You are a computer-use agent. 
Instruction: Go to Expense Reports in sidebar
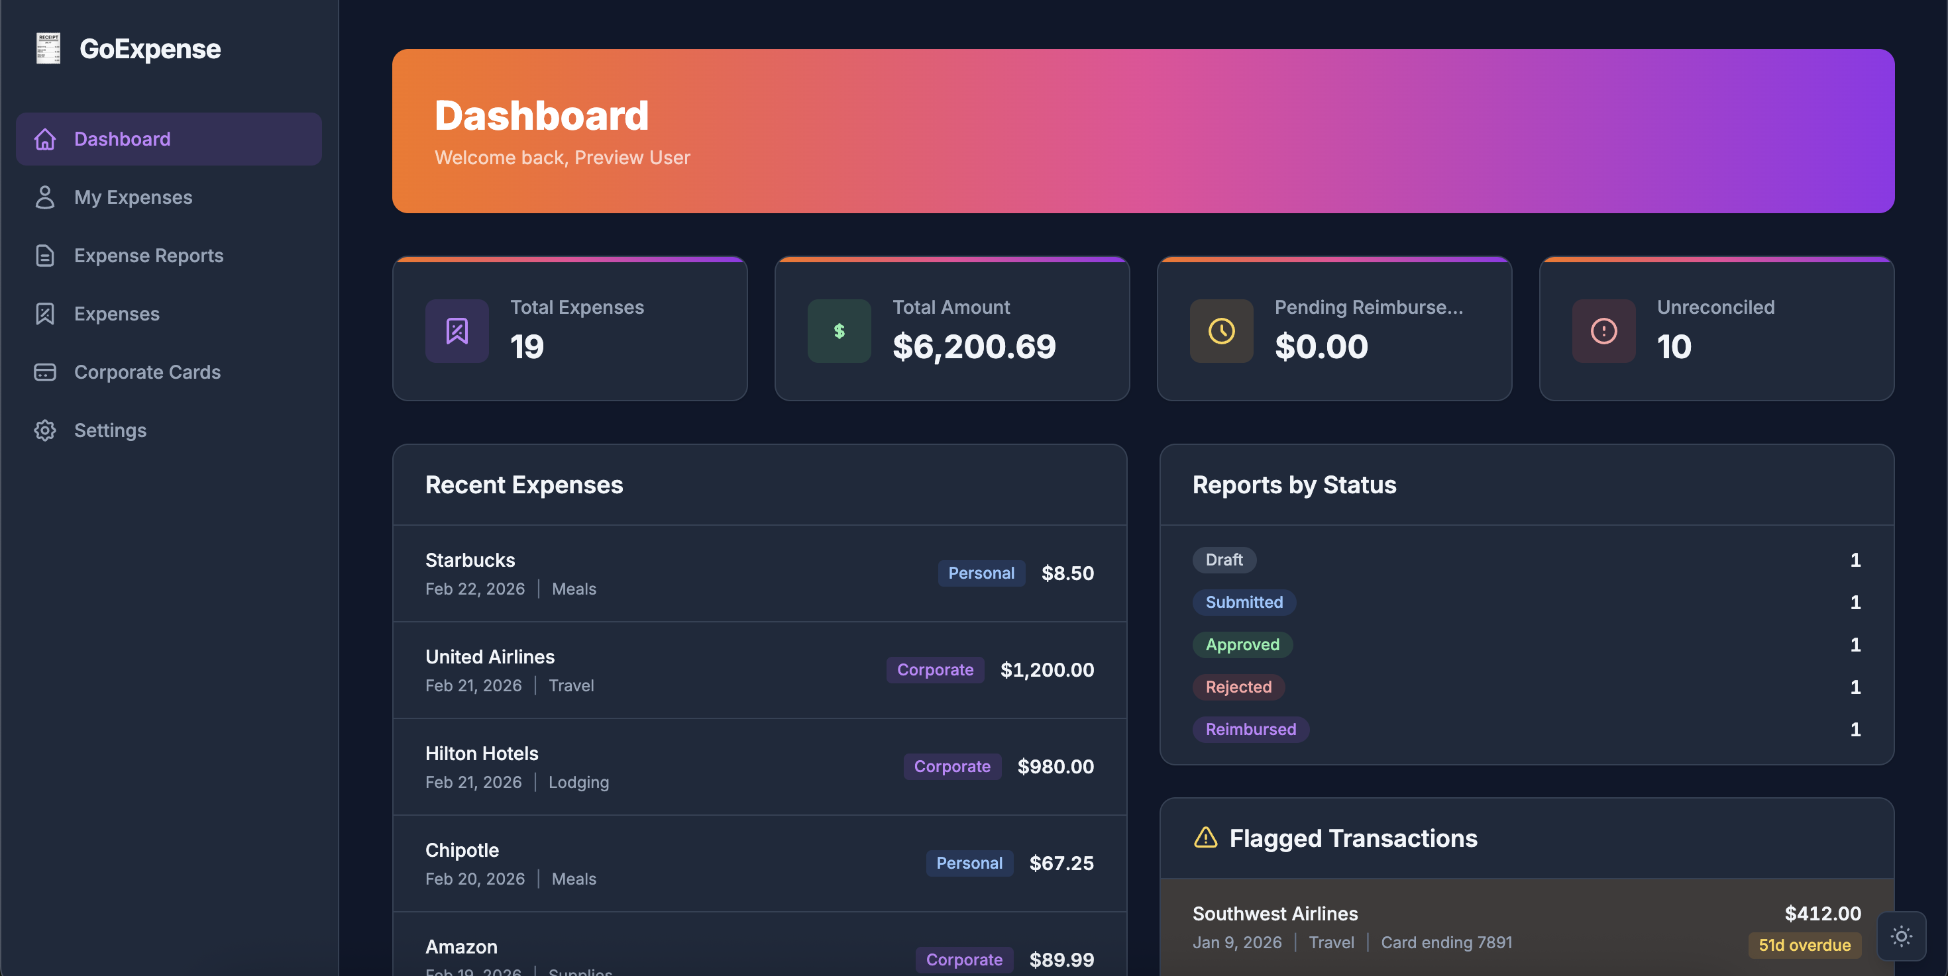click(x=148, y=256)
